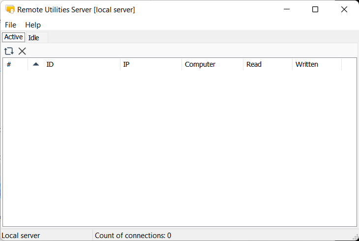
Task: Sort by the Written column header
Action: pyautogui.click(x=317, y=64)
